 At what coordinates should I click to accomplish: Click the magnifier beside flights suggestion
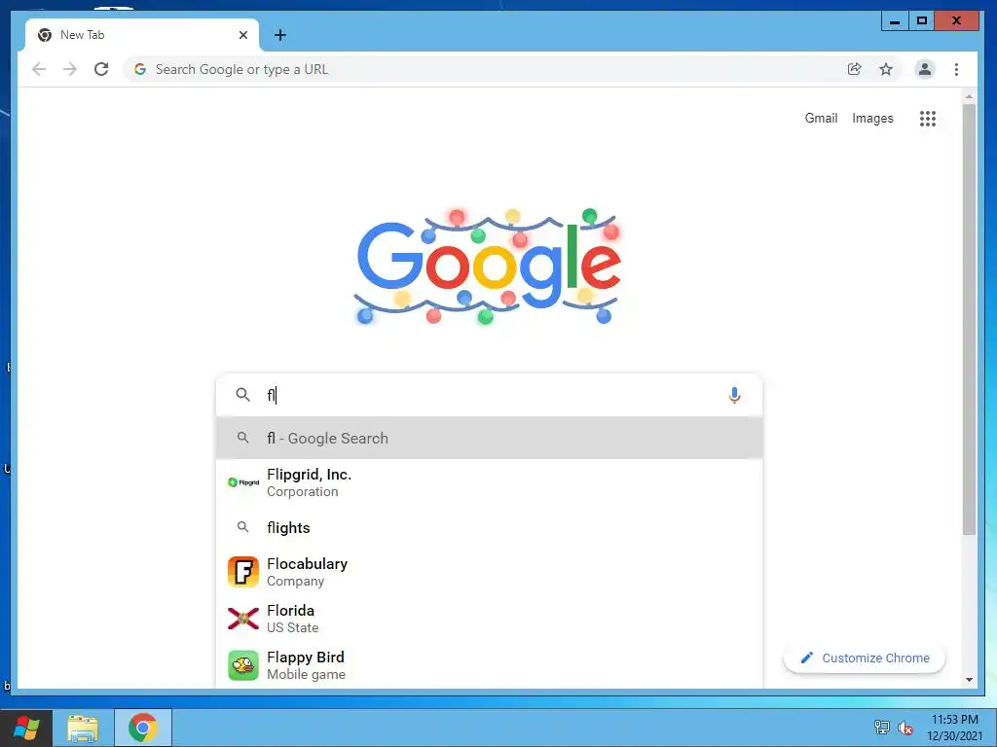[x=242, y=527]
